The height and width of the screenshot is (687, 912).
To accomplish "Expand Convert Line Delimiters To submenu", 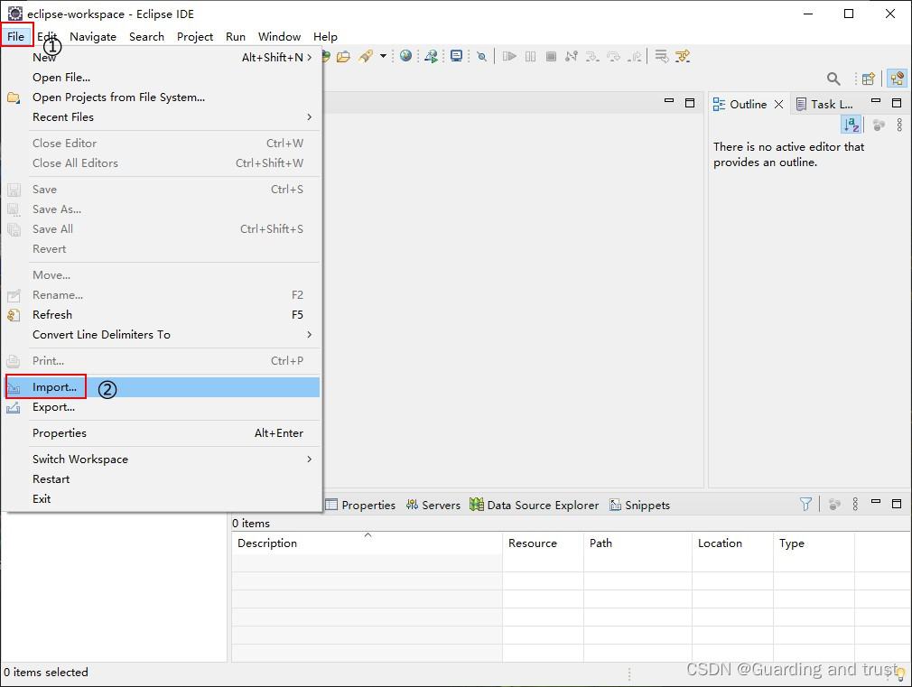I will (162, 334).
